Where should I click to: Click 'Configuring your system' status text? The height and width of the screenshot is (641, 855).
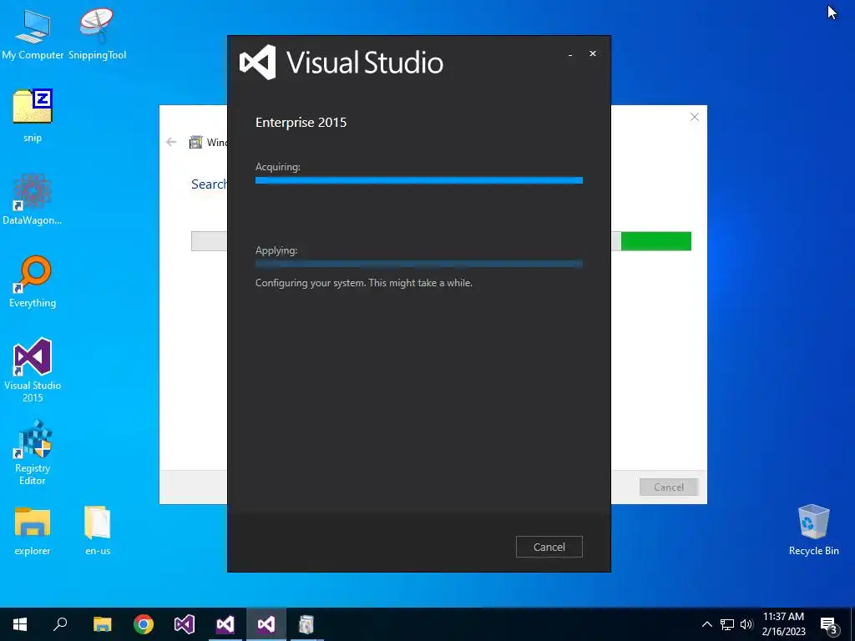point(364,283)
